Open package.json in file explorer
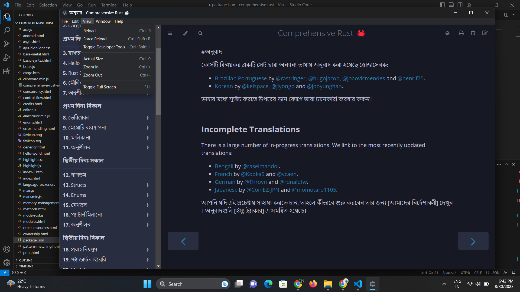520x292 pixels. click(34, 240)
